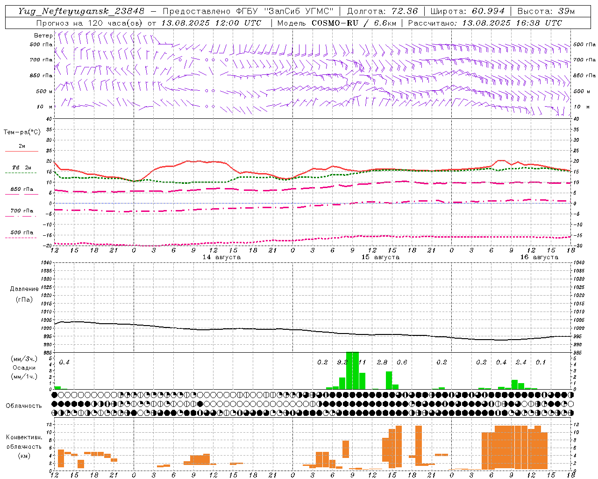This screenshot has height=479, width=598.
Task: Click the Широта: 60.994 value
Action: coord(467,11)
